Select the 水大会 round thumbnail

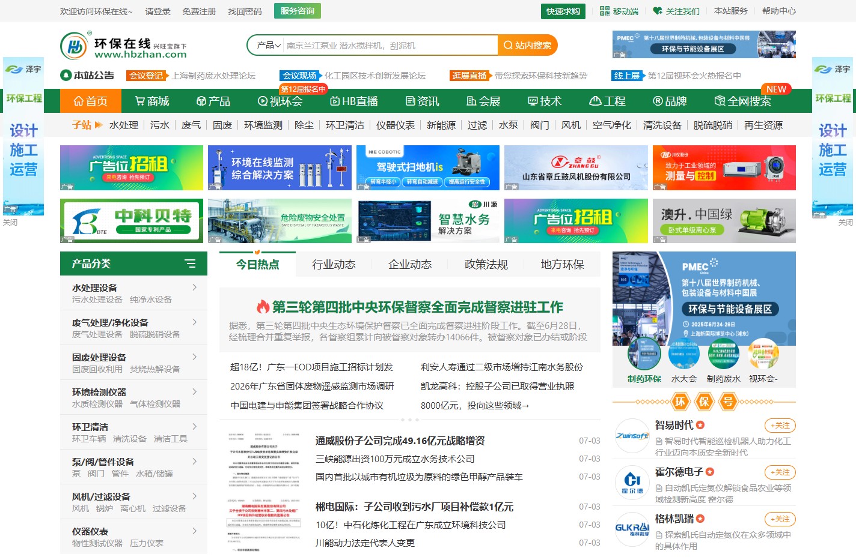tap(683, 354)
